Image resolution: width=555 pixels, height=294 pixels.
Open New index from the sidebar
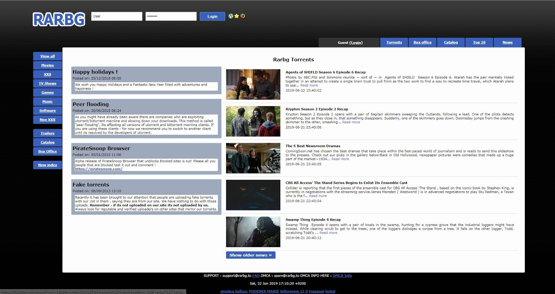click(x=48, y=165)
